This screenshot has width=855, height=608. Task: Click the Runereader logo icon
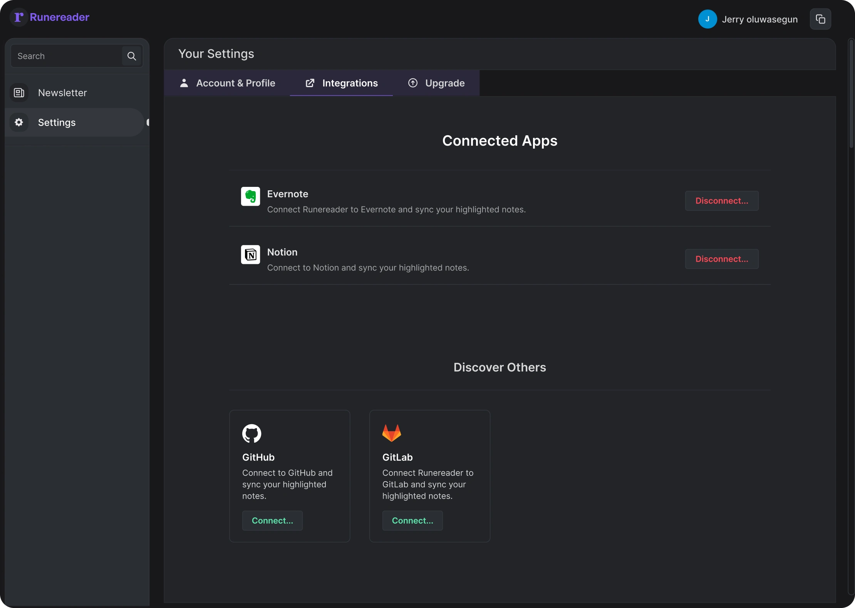18,17
